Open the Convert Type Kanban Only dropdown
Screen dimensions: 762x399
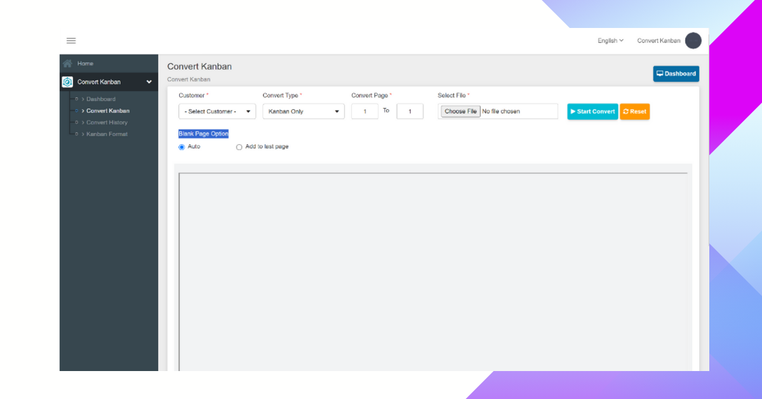[303, 112]
